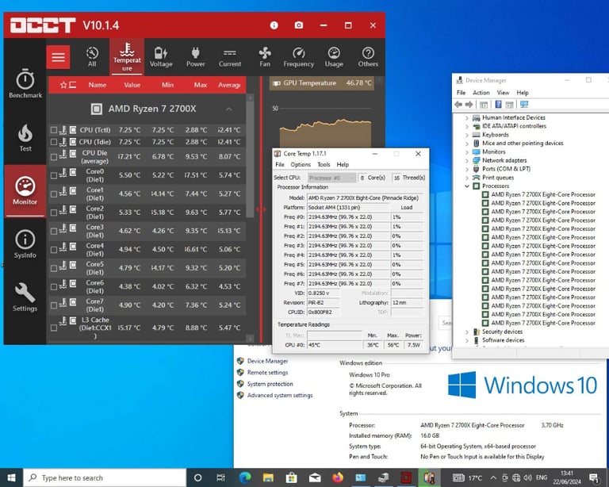609x487 pixels.
Task: Tick the Core0 (Die1) checkbox
Action: tap(54, 175)
